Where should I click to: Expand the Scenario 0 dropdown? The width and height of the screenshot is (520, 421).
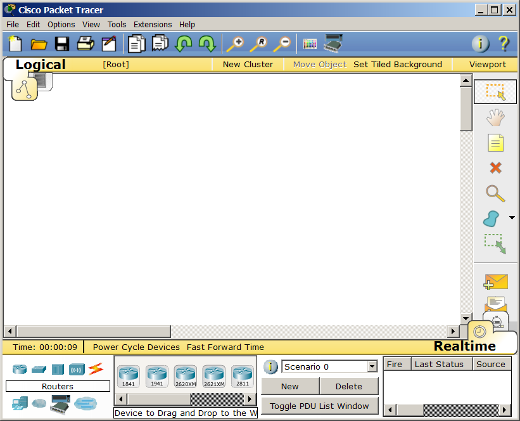(x=372, y=366)
